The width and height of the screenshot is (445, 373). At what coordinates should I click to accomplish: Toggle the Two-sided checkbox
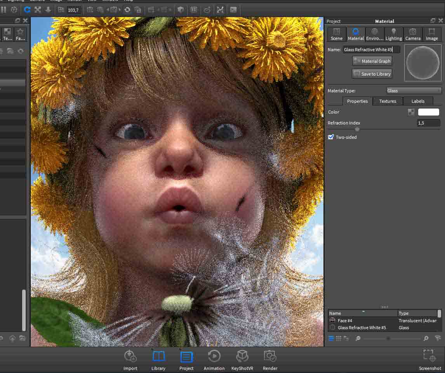pos(331,137)
